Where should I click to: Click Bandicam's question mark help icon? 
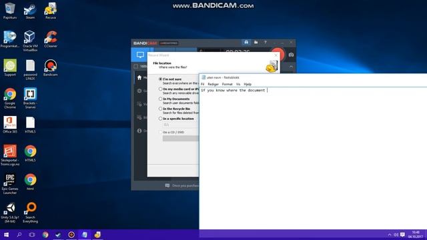pyautogui.click(x=266, y=42)
